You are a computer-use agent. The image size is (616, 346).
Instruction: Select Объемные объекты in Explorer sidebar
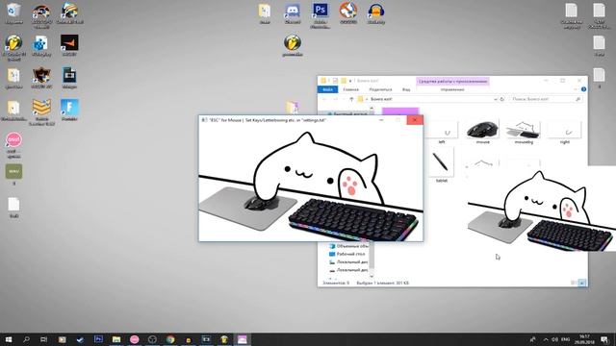click(x=348, y=246)
